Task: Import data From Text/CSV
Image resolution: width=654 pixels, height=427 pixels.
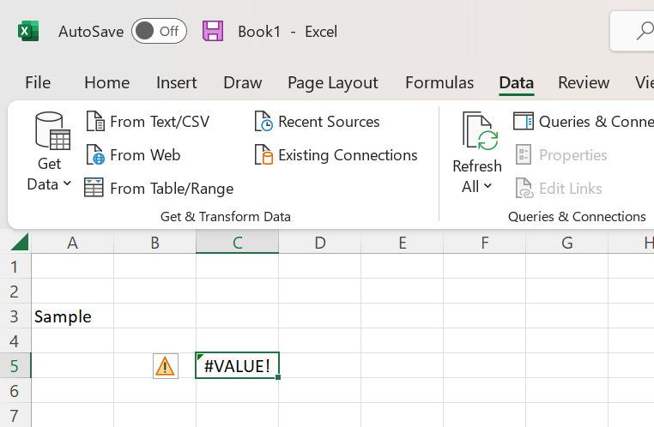Action: coord(148,122)
